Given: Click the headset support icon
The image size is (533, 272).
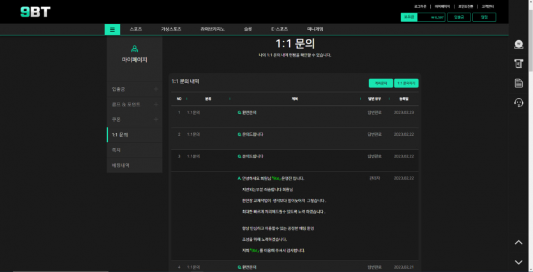Looking at the screenshot, I should coord(519,103).
